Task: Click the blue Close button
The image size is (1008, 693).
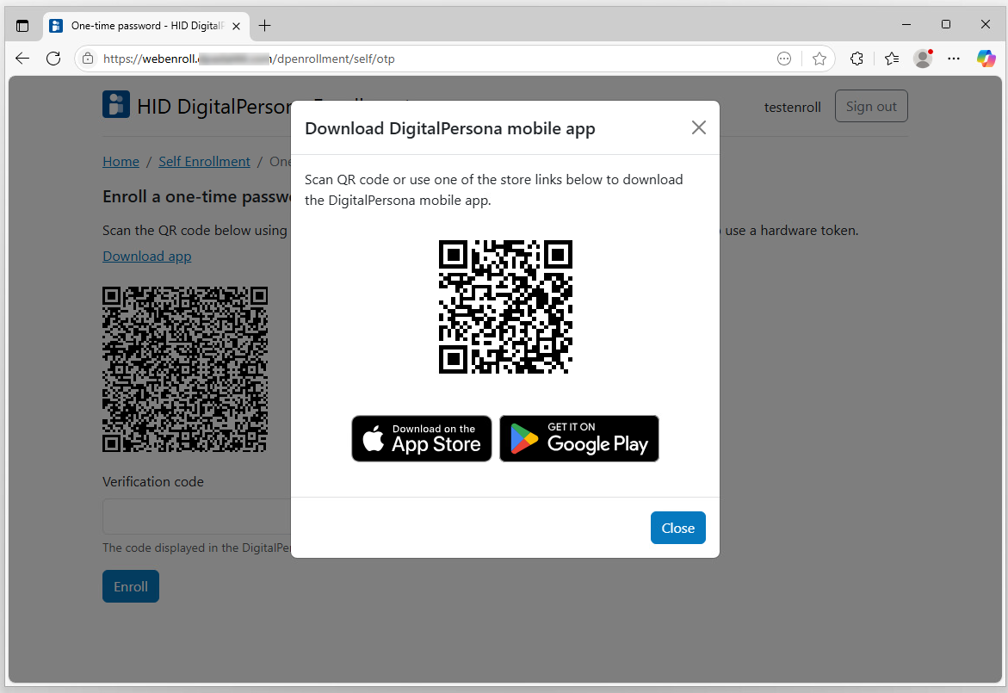Action: tap(677, 528)
